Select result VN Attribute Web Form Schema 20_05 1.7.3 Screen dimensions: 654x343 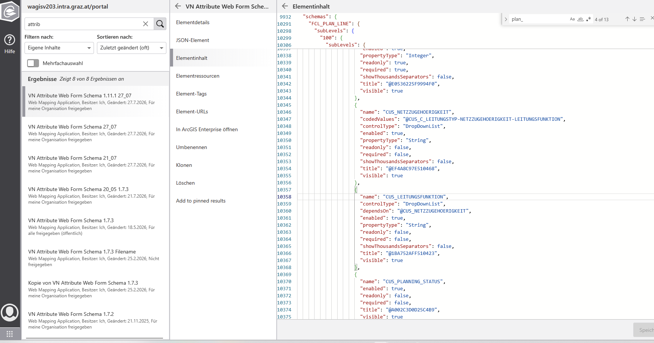point(95,195)
